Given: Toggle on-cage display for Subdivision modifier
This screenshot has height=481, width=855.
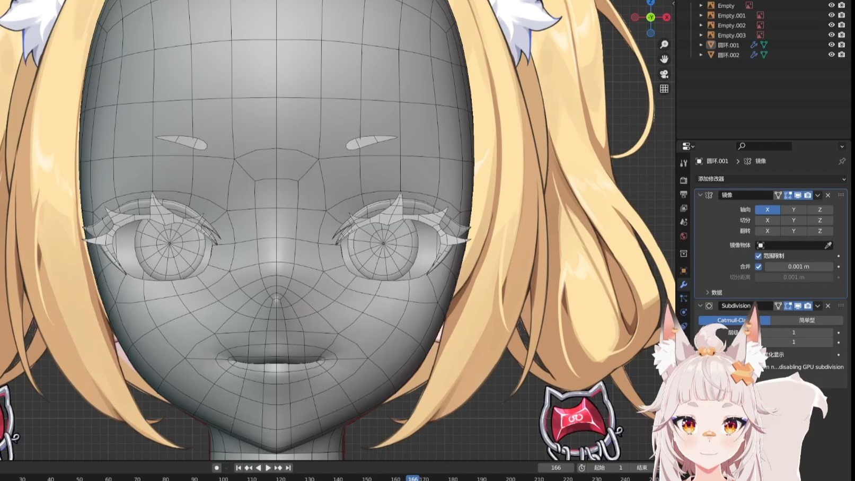Looking at the screenshot, I should [778, 306].
